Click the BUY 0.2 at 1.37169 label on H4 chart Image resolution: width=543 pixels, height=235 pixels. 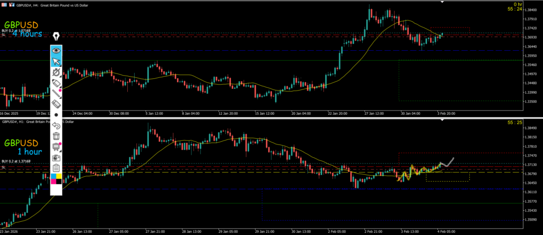pos(16,32)
